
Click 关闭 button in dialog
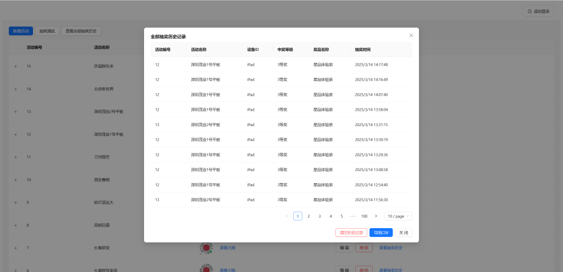pyautogui.click(x=404, y=233)
